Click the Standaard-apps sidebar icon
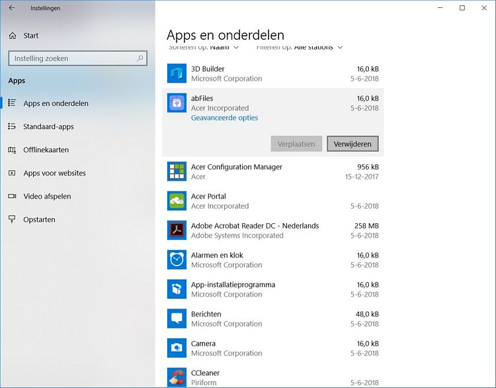Image resolution: width=496 pixels, height=388 pixels. (12, 126)
